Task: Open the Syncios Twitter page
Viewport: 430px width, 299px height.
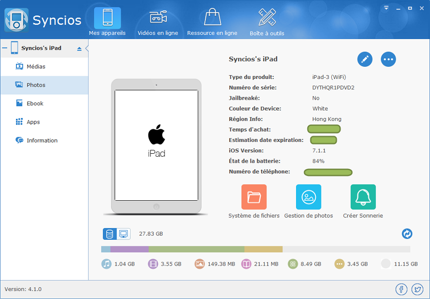Action: [417, 289]
